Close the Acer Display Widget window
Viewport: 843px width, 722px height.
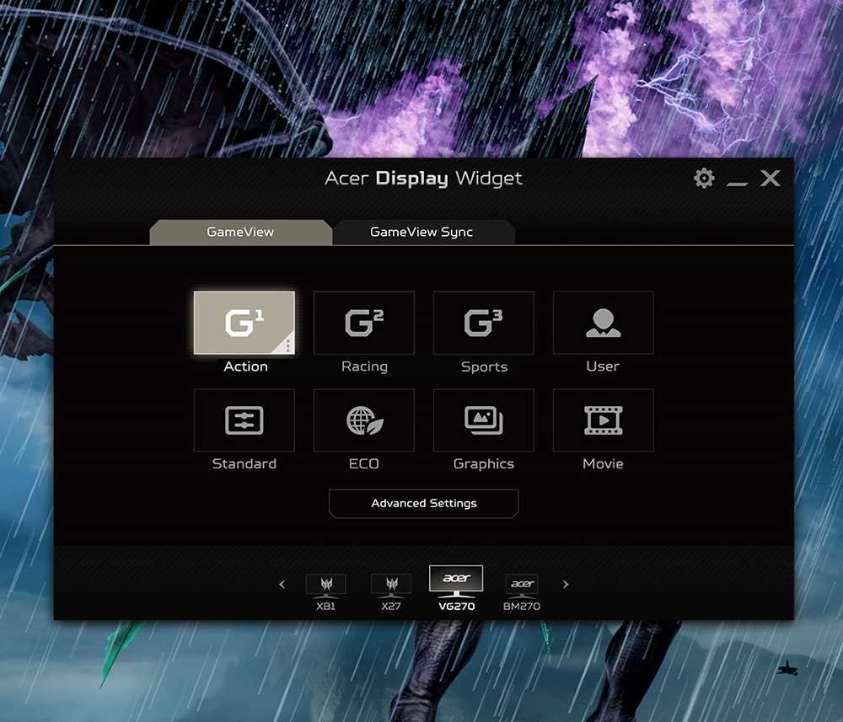point(771,178)
